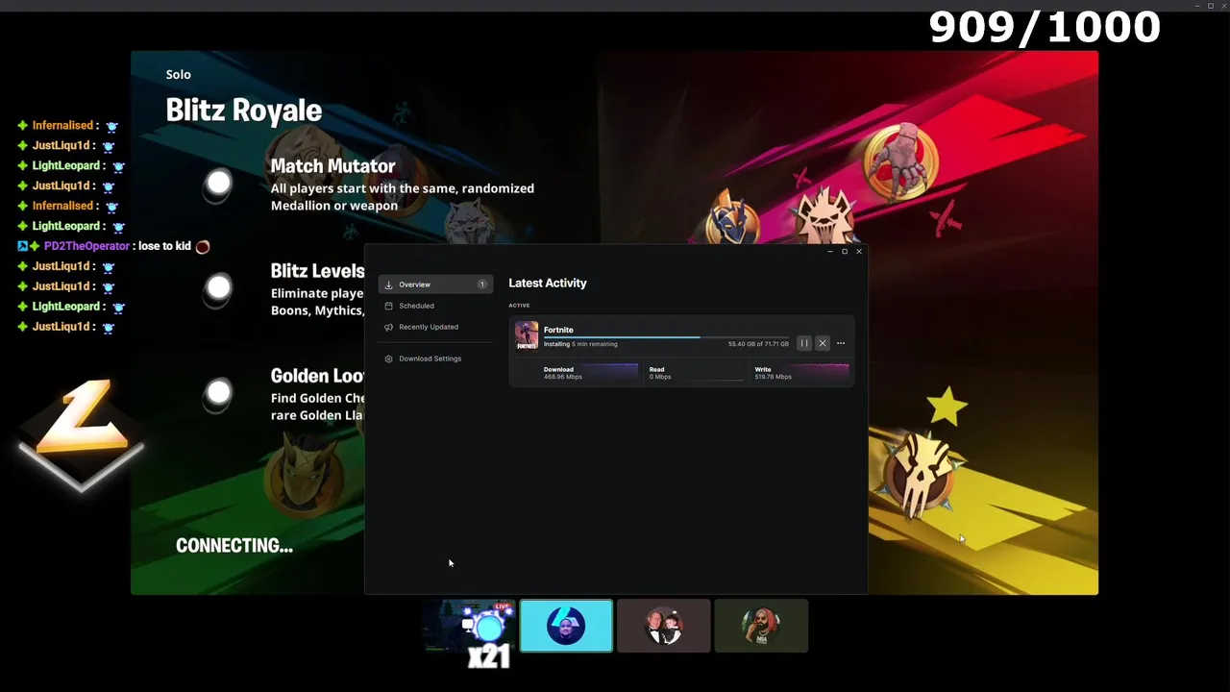1230x692 pixels.
Task: Click the hand medallion in the red section
Action: tap(900, 161)
